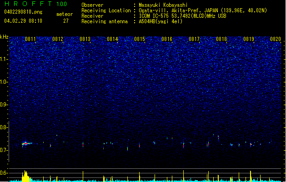Click the date stamp 04.02.29 08:10
This screenshot has width=286, height=182.
23,21
